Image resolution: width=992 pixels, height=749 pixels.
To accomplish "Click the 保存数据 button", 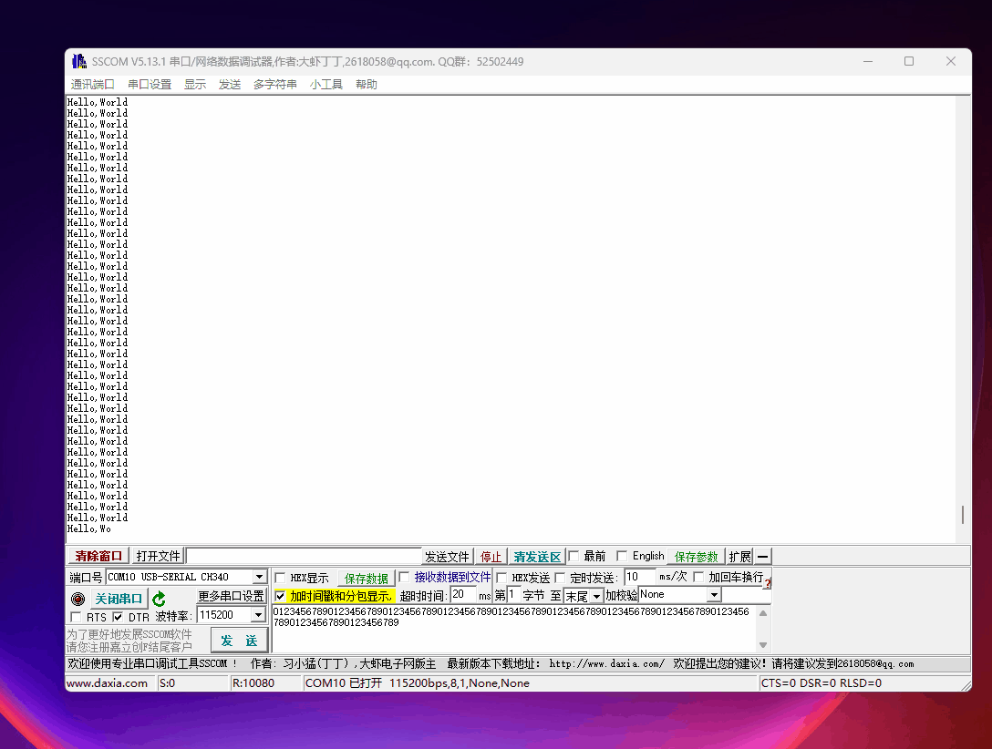I will click(x=367, y=579).
